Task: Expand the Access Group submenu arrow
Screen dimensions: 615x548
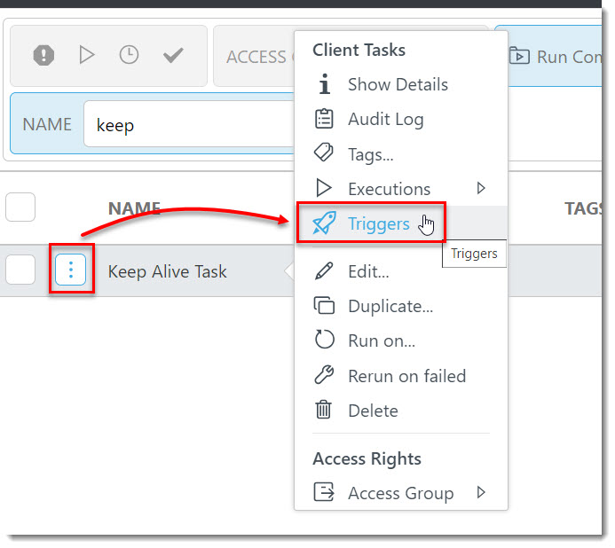Action: 481,492
